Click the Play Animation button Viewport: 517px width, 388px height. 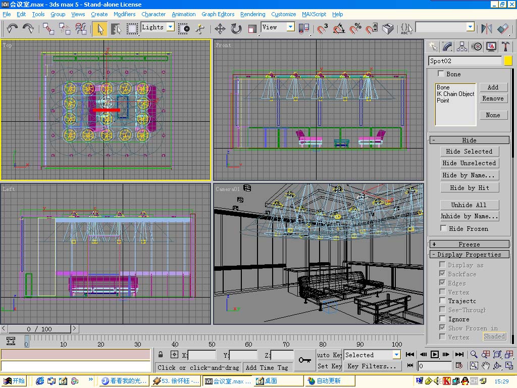pos(434,355)
